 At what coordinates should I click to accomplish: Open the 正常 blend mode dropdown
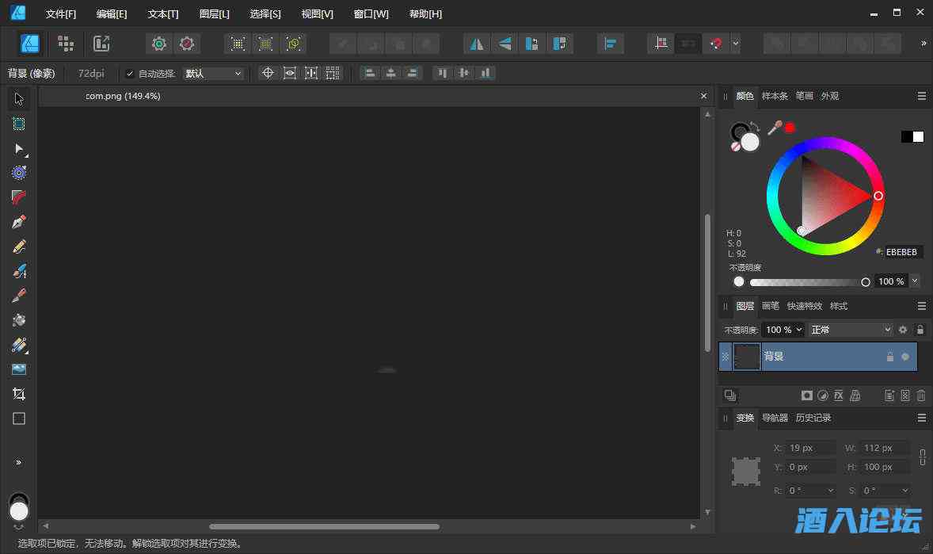(x=851, y=330)
